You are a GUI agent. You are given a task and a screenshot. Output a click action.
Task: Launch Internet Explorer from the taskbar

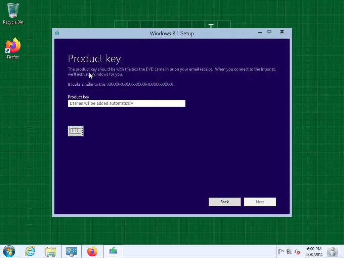click(x=30, y=251)
